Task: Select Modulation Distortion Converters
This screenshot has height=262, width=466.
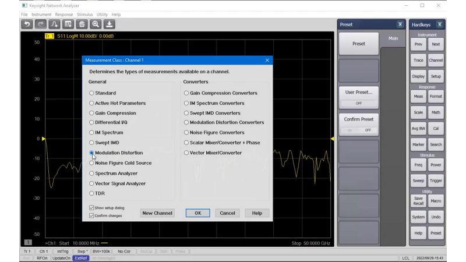Action: (x=186, y=122)
